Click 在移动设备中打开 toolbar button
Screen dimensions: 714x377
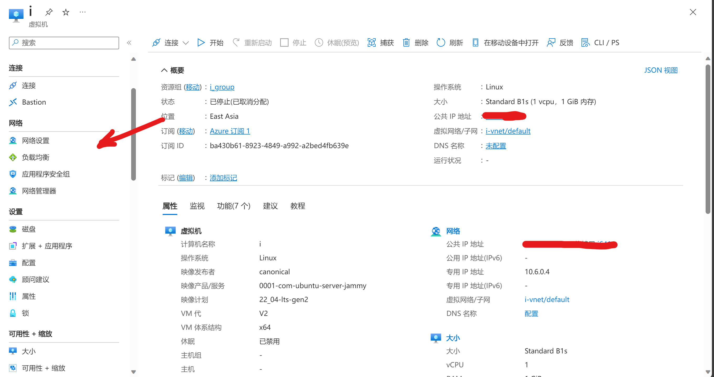click(505, 43)
